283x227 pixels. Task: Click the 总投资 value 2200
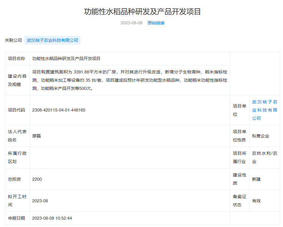click(37, 179)
